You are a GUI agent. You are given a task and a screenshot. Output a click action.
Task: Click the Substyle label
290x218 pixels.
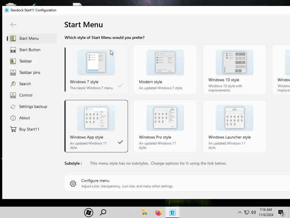pyautogui.click(x=73, y=163)
